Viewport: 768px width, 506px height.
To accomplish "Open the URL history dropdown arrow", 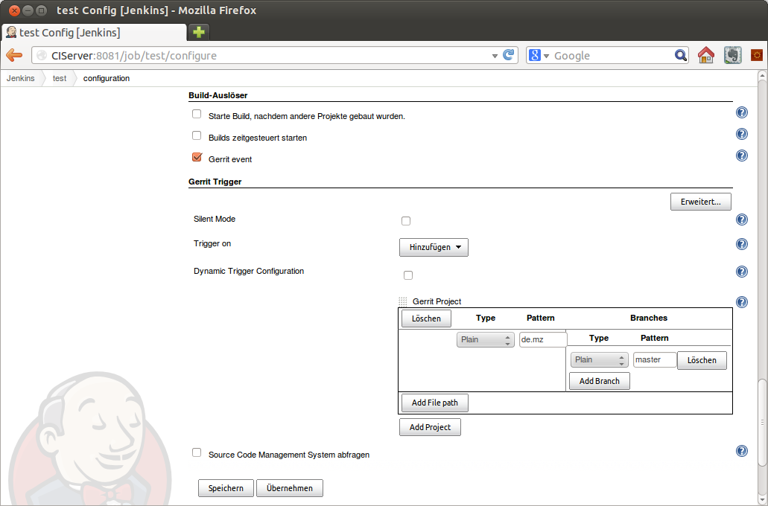I will 495,56.
